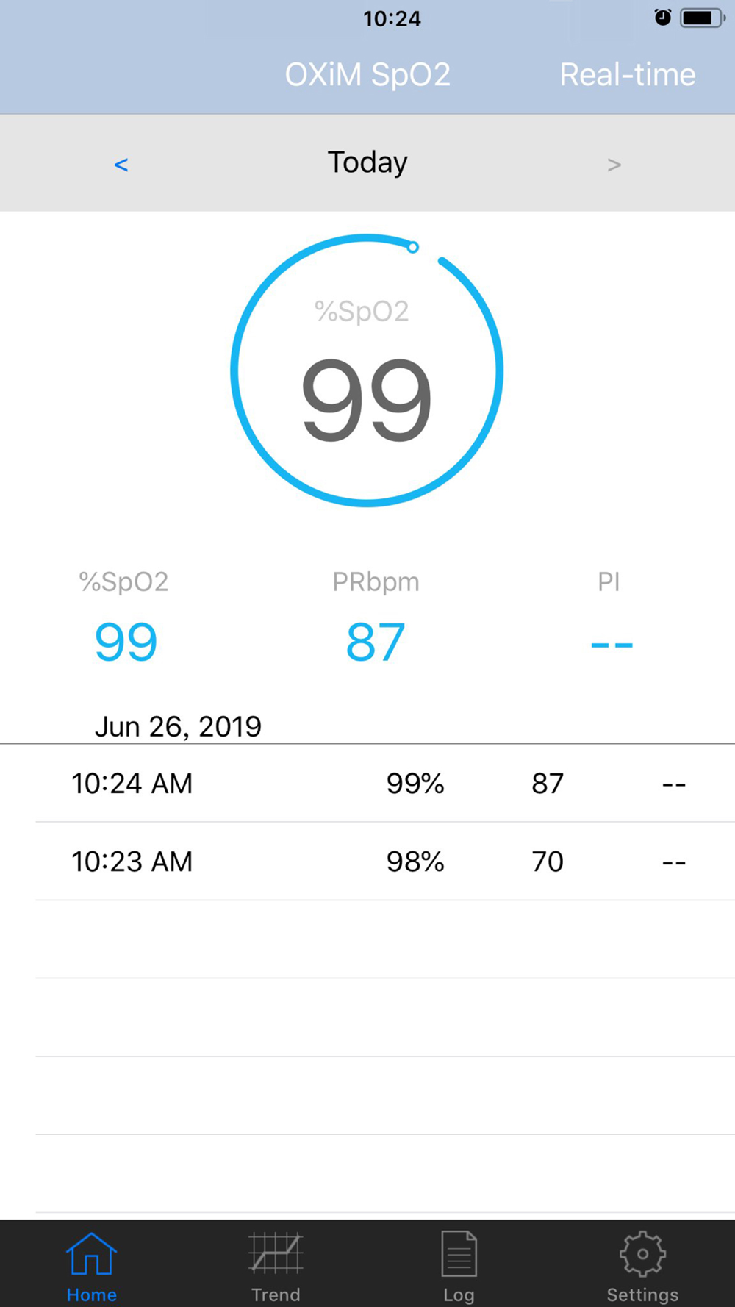Go to next day with right chevron
The width and height of the screenshot is (735, 1307).
[x=614, y=165]
